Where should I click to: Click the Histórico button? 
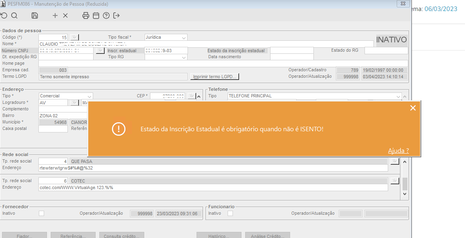point(219,236)
